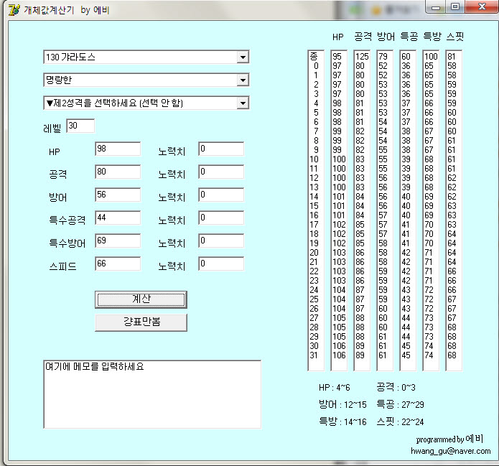Screen dimensions: 499x466
Task: Click the result text 특공 : 27~29
Action: pyautogui.click(x=400, y=404)
